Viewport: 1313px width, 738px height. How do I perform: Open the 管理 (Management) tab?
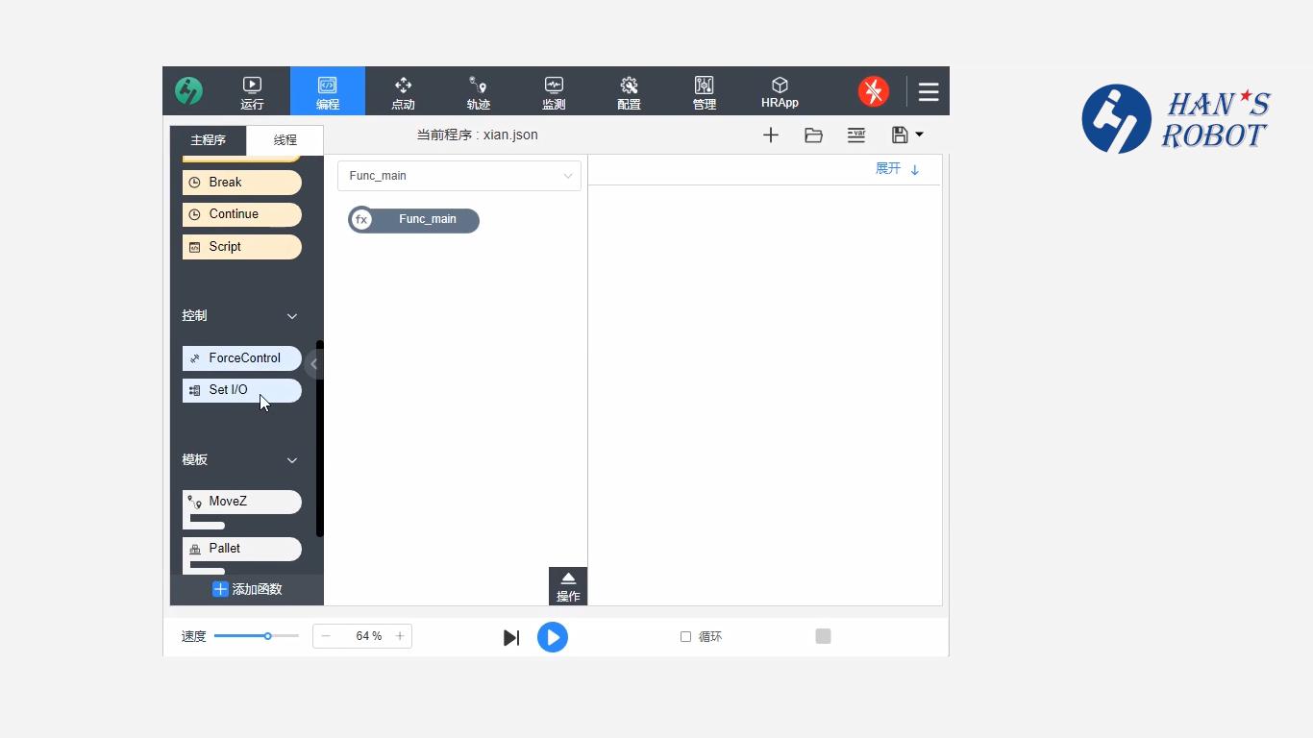(x=704, y=92)
